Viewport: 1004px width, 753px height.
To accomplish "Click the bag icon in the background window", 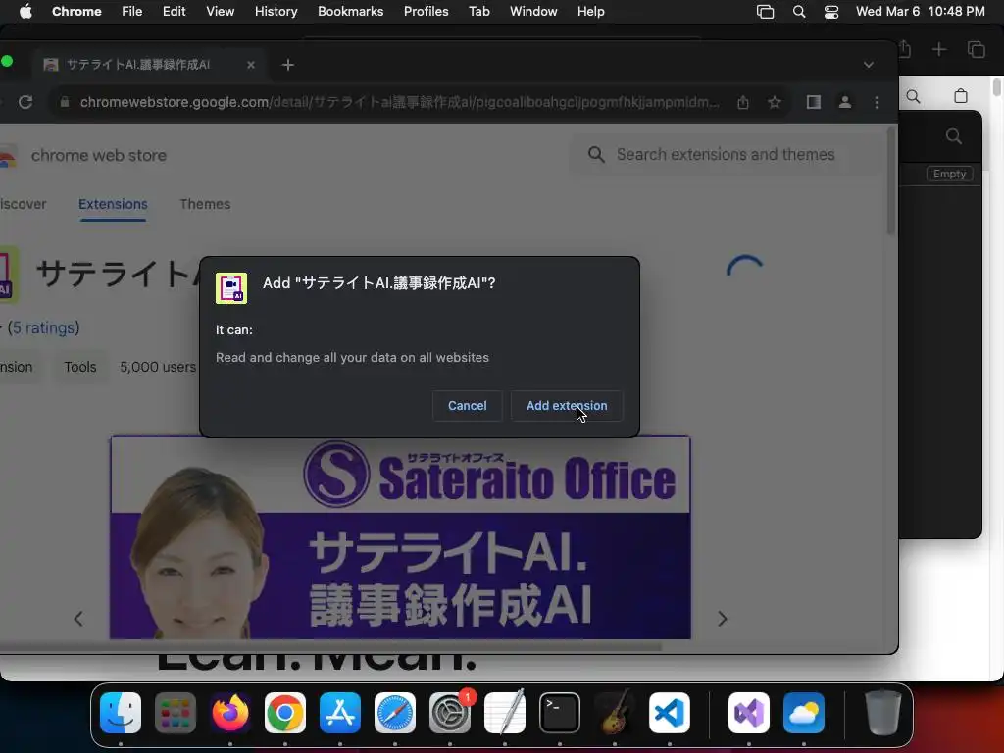I will coord(961,96).
